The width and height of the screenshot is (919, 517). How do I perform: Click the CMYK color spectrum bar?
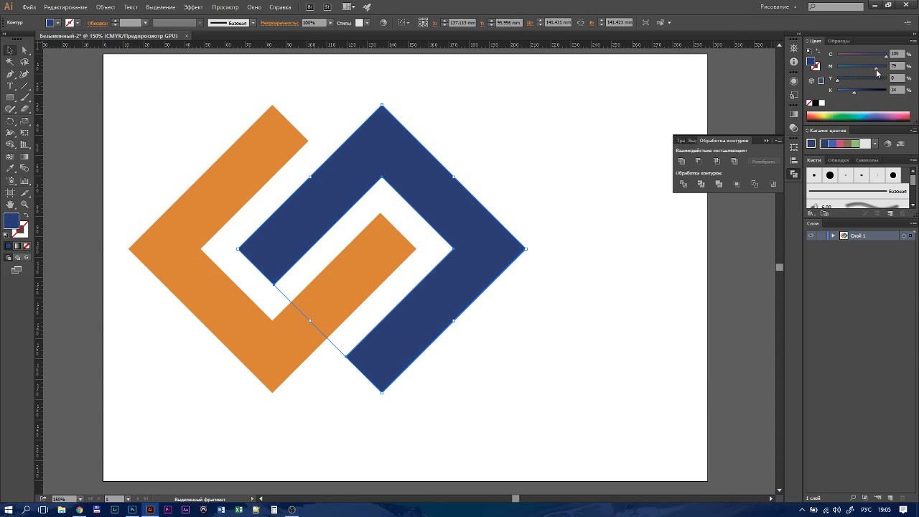tap(858, 116)
